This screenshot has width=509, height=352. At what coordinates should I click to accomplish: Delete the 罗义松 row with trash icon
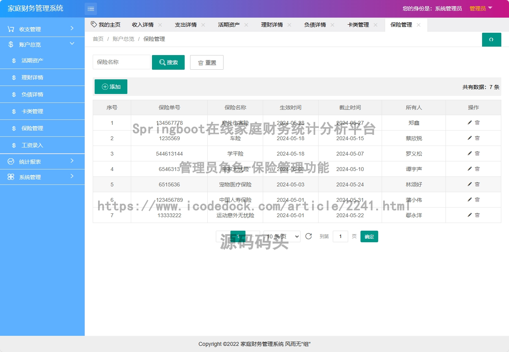point(477,153)
